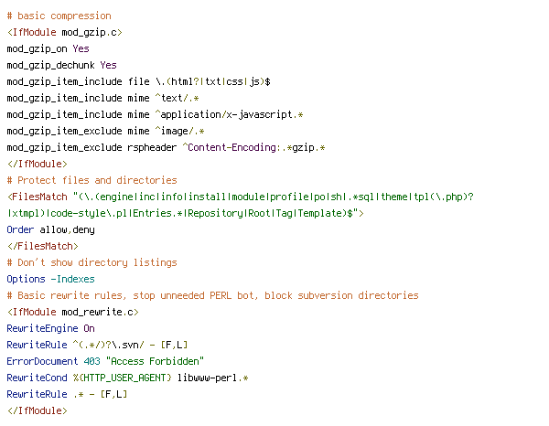Click the '# Basic rewrite rules' comment line
The height and width of the screenshot is (426, 549).
pyautogui.click(x=213, y=295)
